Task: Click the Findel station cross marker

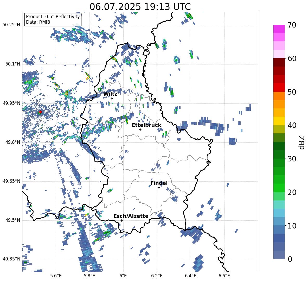Action: (159, 188)
